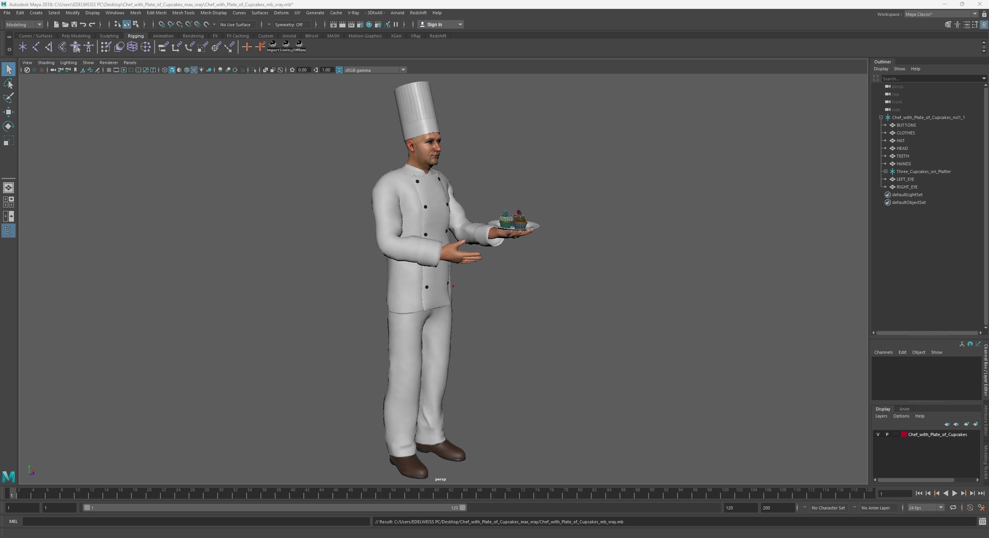The height and width of the screenshot is (538, 989).
Task: Click the Parent Constraint shelf icon
Action: 163,47
